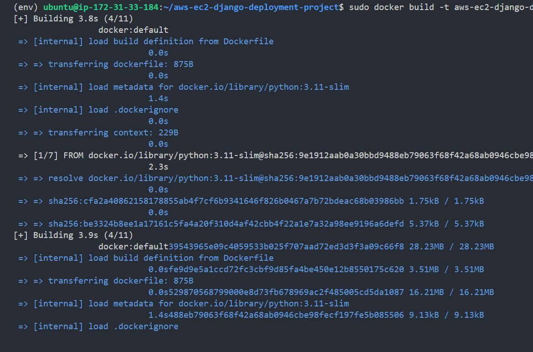533x352 pixels.
Task: Click the 5.37kB / 5.37kB download progress
Action: coord(446,224)
